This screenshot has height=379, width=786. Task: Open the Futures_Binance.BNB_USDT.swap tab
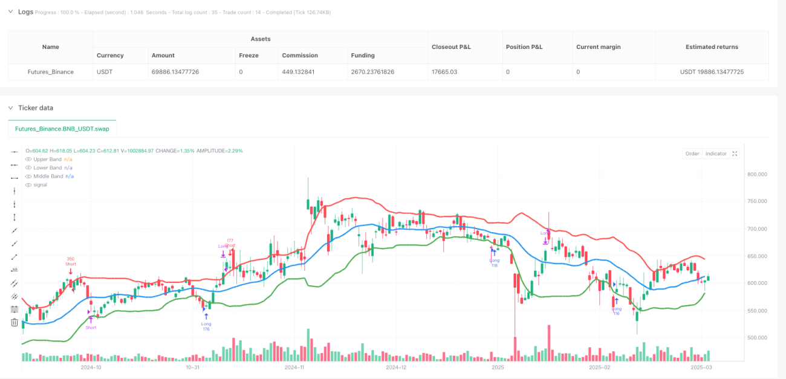click(x=62, y=129)
